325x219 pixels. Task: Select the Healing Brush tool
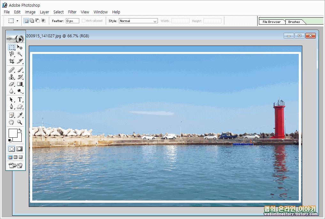point(12,70)
